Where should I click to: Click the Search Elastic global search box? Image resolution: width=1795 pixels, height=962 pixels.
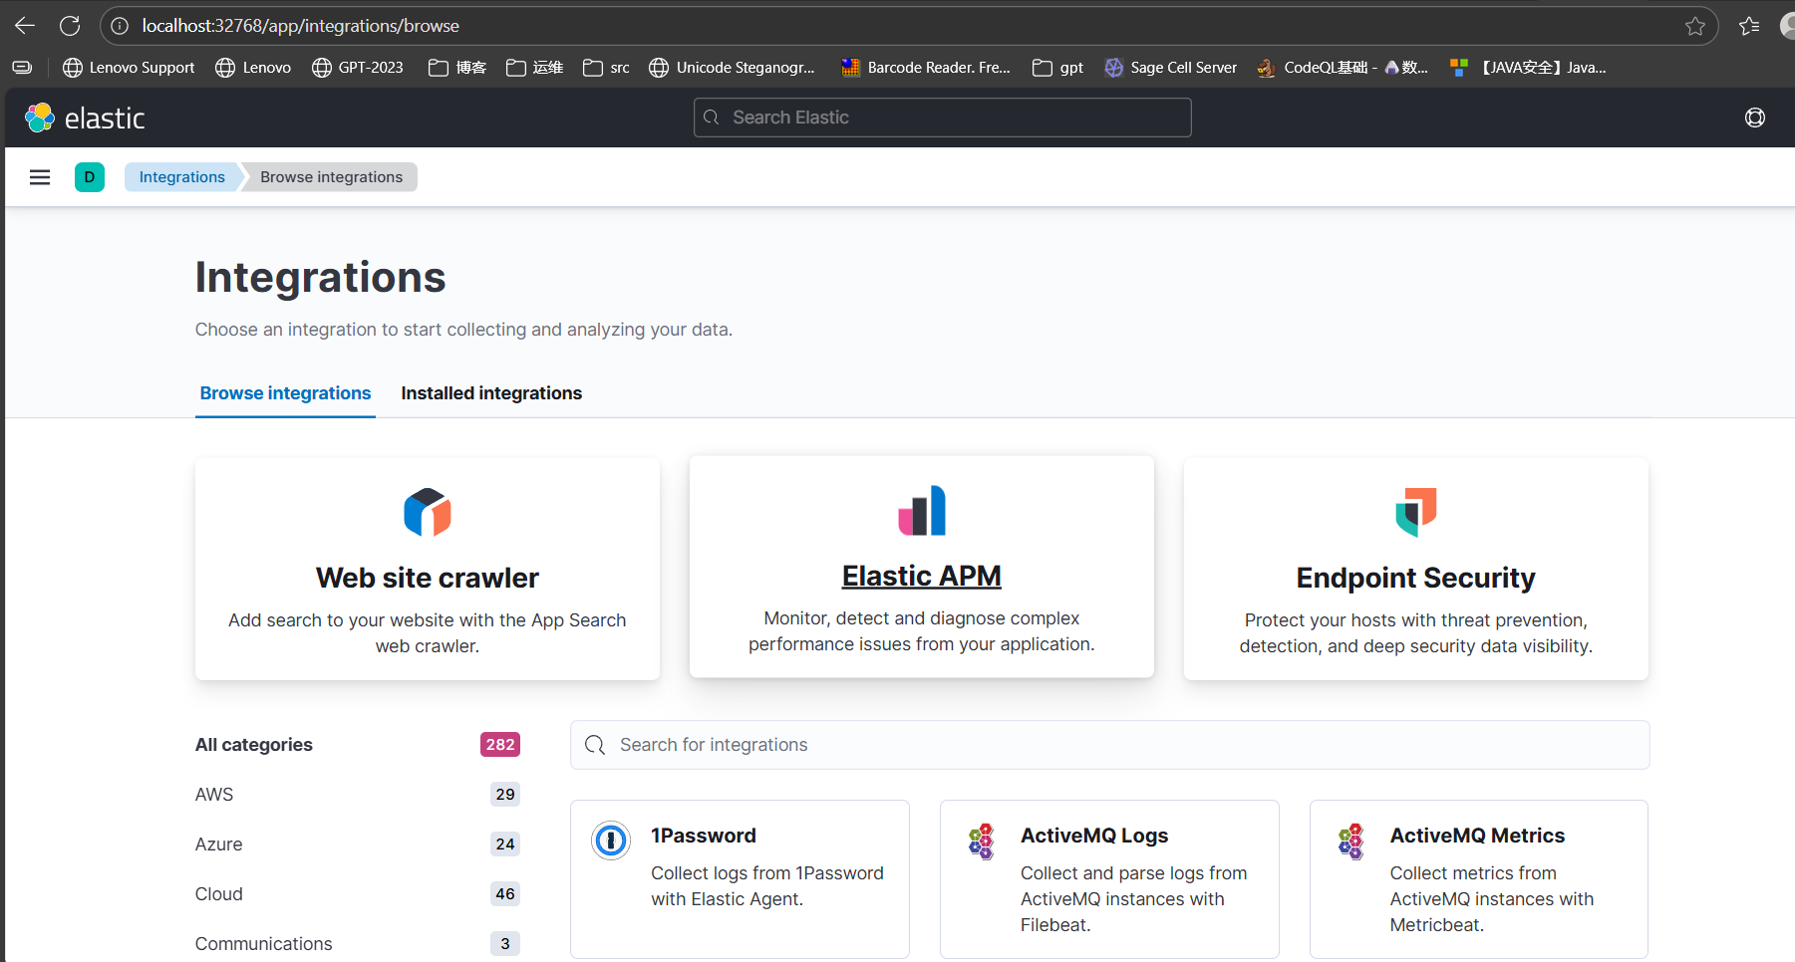(x=942, y=118)
